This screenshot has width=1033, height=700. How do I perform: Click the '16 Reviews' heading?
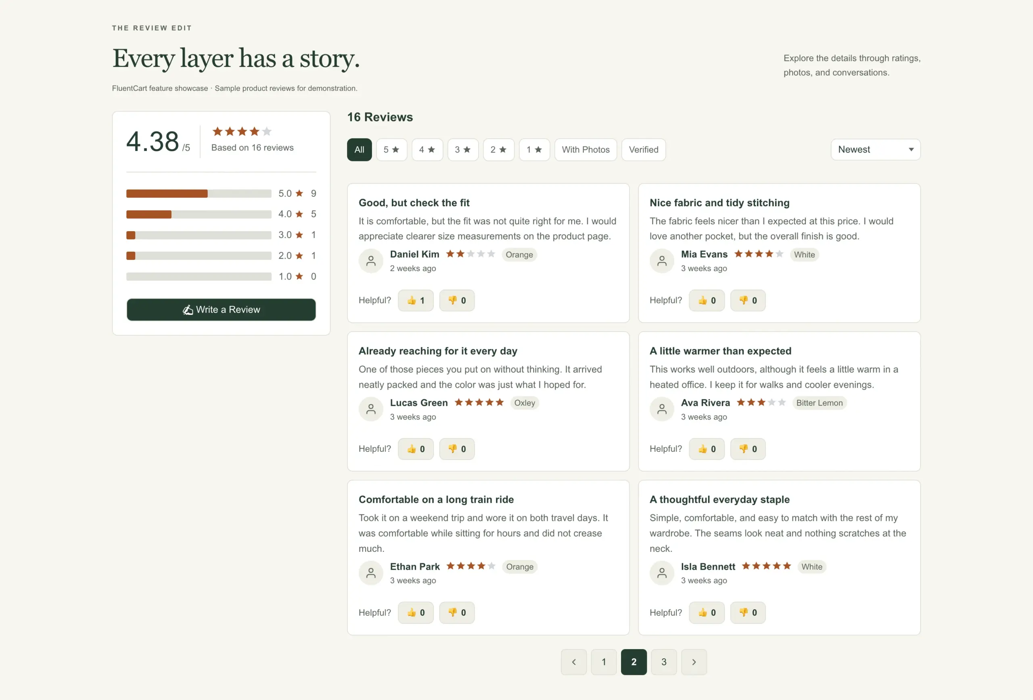pos(380,117)
